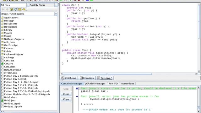Select Python Day 2 Exercises.ipynb

pyautogui.click(x=21, y=76)
